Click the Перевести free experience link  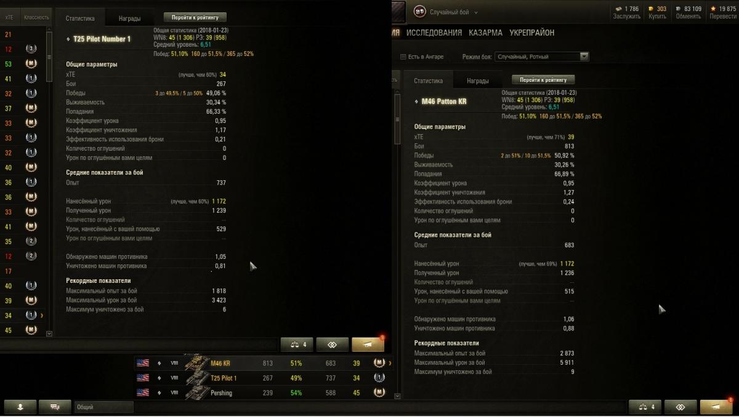(x=722, y=17)
